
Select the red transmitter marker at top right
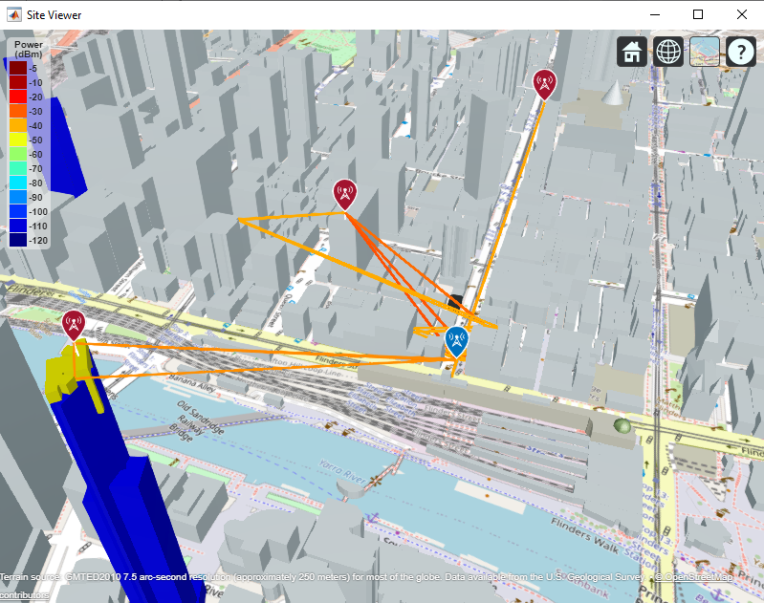tap(544, 84)
